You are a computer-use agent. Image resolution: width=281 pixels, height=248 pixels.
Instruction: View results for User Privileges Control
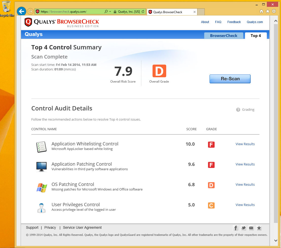click(245, 205)
